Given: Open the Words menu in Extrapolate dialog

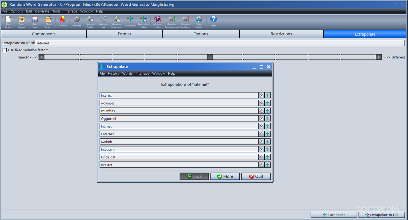Looking at the screenshot, I should 127,73.
